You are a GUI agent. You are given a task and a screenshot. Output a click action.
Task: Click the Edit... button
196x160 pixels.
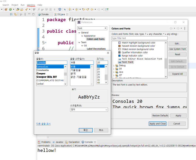[177, 44]
